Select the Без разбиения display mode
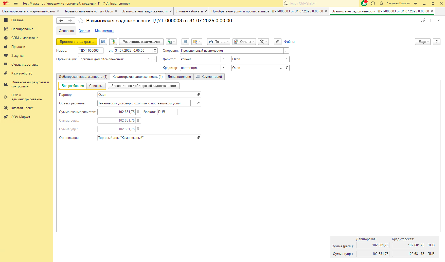This screenshot has width=445, height=262. click(x=73, y=86)
